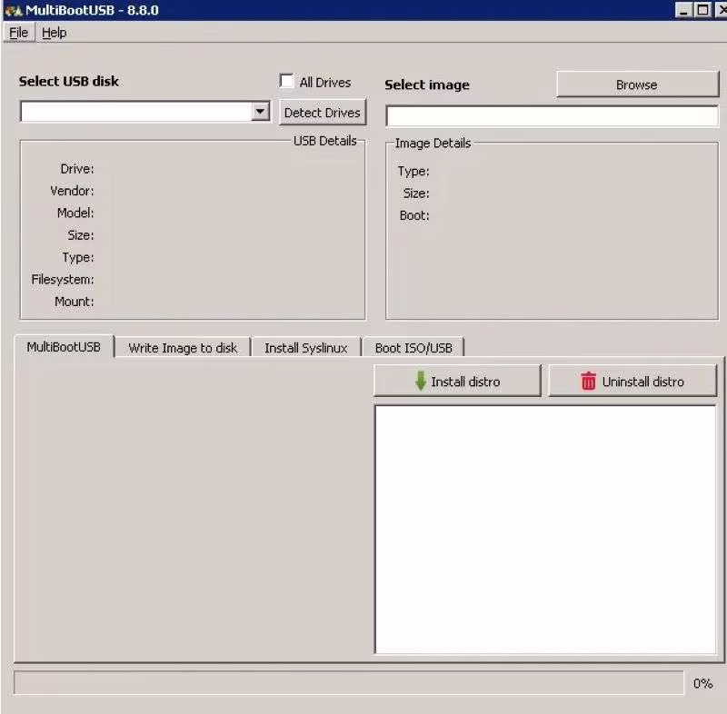Viewport: 727px width, 714px height.
Task: Minimize the MultiBootUSB window
Action: point(683,10)
